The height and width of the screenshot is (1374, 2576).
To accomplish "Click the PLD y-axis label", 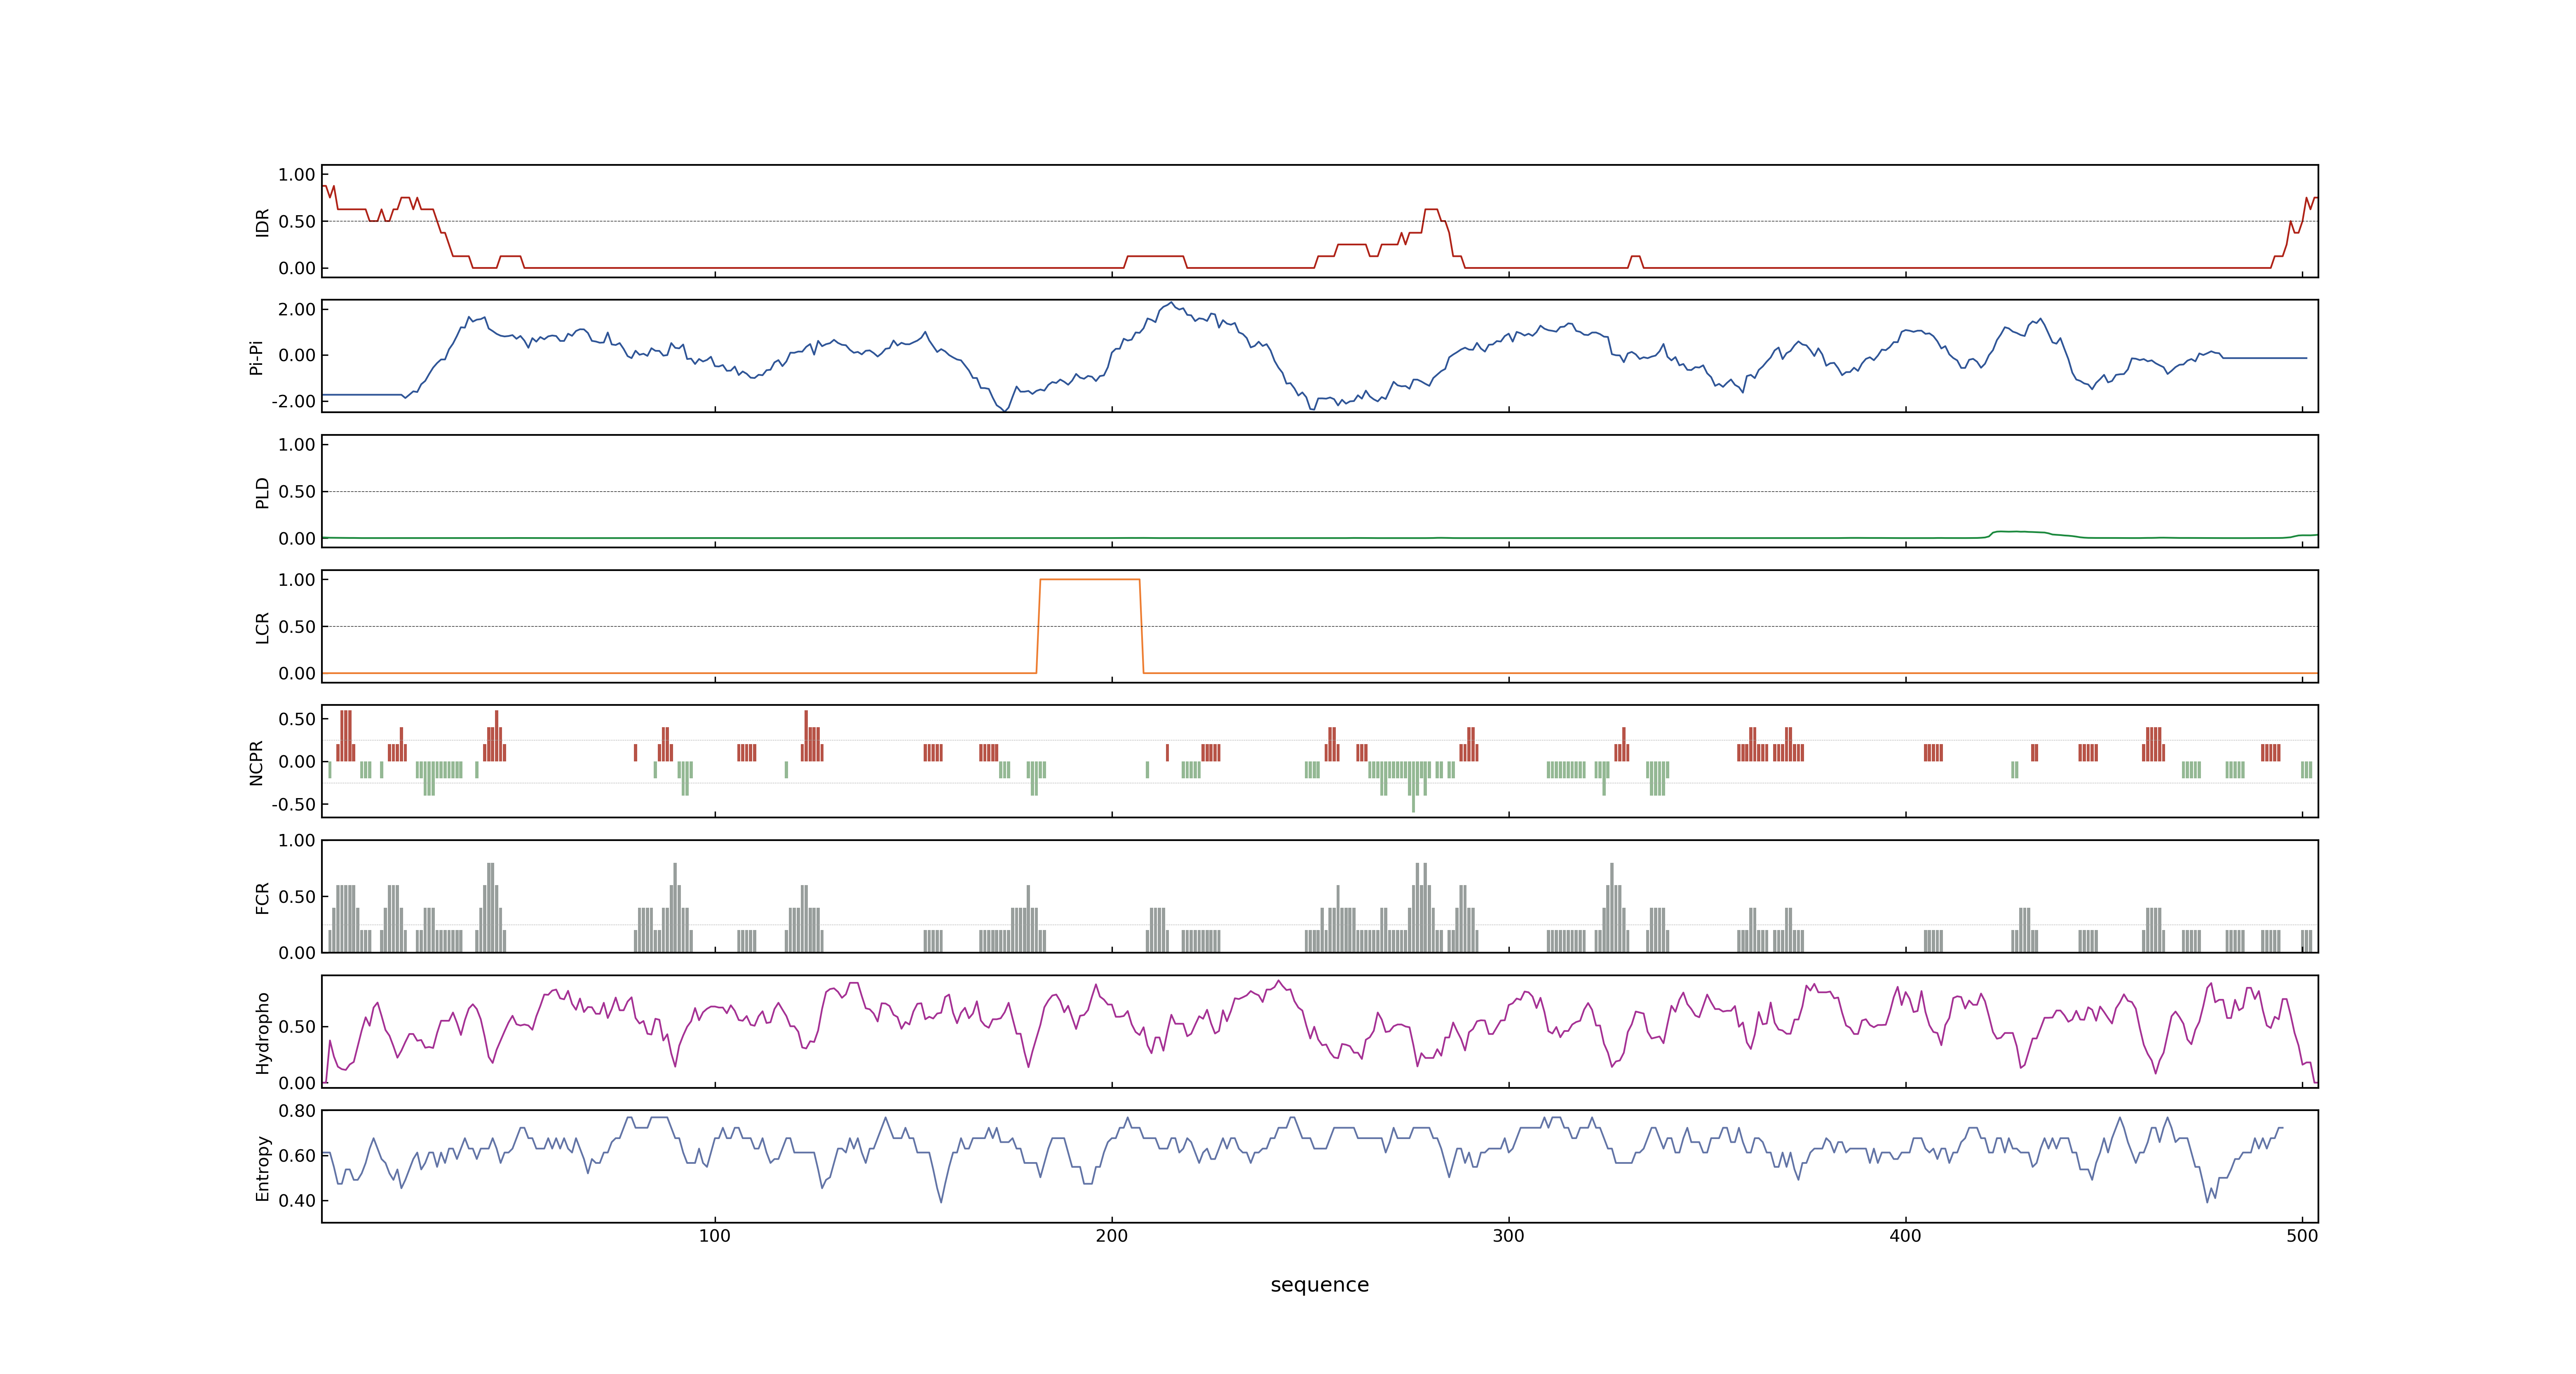I will (262, 492).
